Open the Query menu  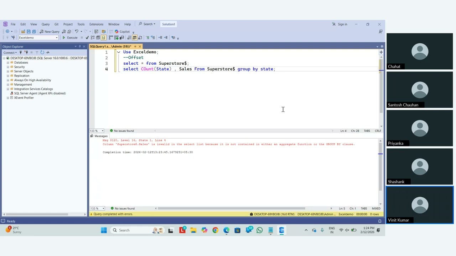[46, 24]
